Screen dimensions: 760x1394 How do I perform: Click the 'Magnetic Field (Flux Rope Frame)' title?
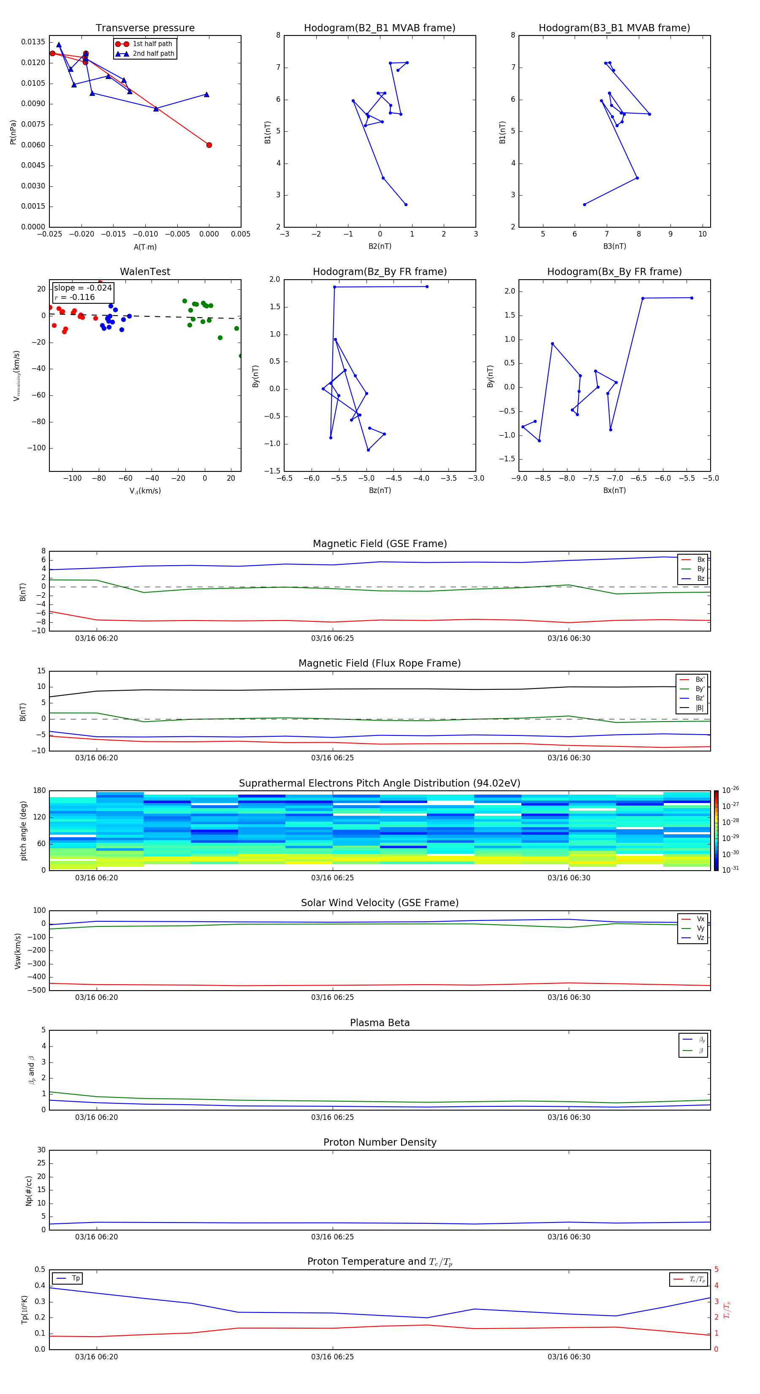[x=380, y=664]
